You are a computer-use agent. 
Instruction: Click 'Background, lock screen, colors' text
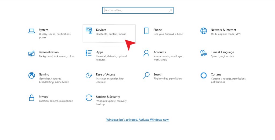(57, 56)
